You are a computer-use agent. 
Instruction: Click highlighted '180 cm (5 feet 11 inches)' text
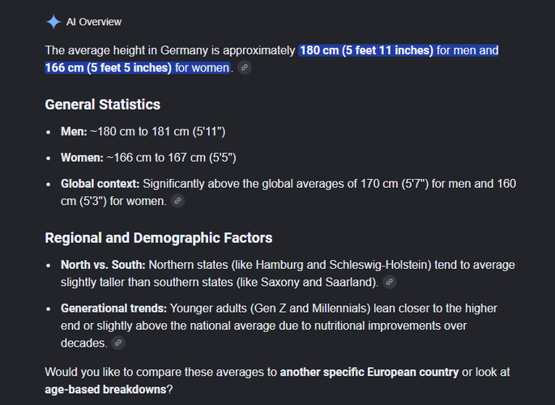[367, 50]
